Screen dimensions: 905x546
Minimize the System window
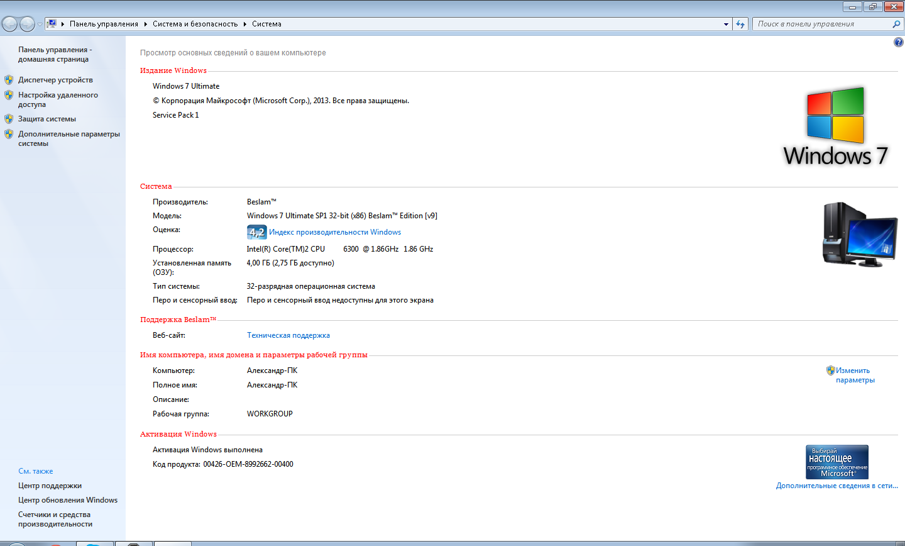click(x=853, y=6)
